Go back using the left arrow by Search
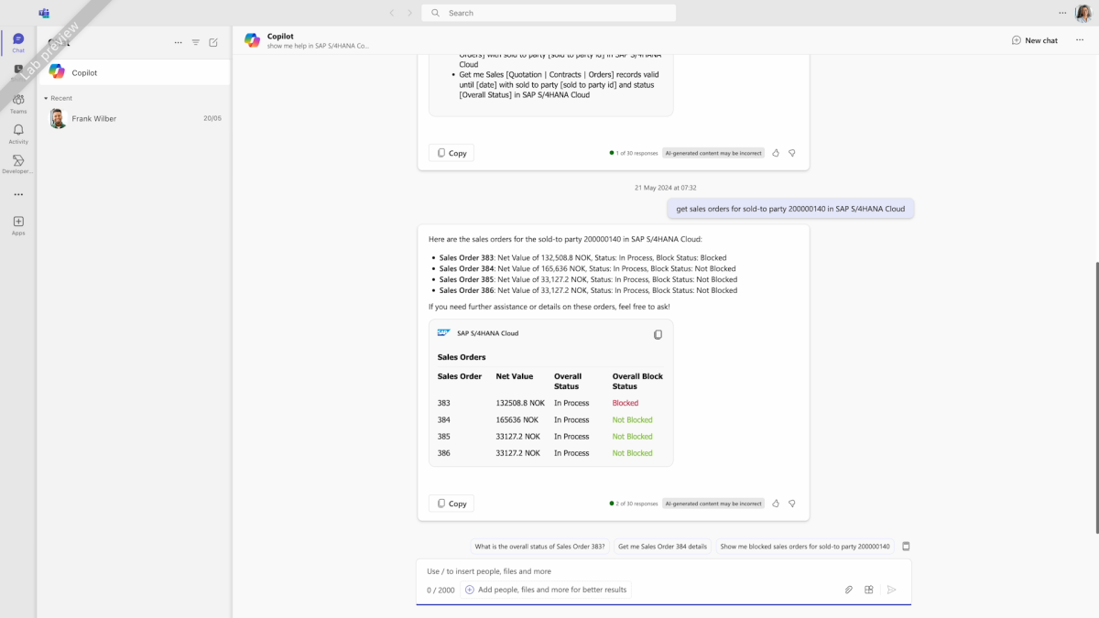 392,13
